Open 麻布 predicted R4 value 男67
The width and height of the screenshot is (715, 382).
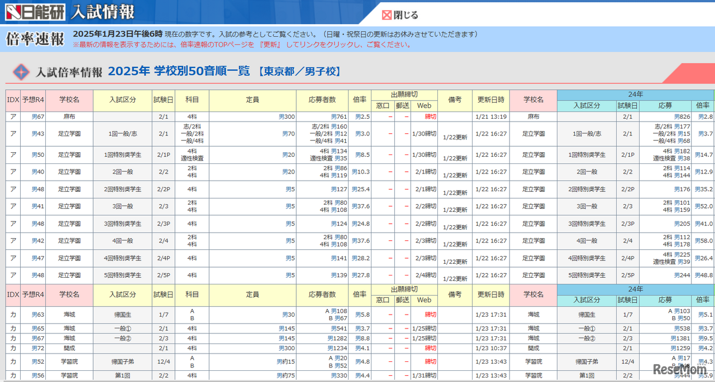[37, 117]
